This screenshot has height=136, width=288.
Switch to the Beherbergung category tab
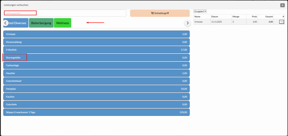pyautogui.click(x=41, y=23)
